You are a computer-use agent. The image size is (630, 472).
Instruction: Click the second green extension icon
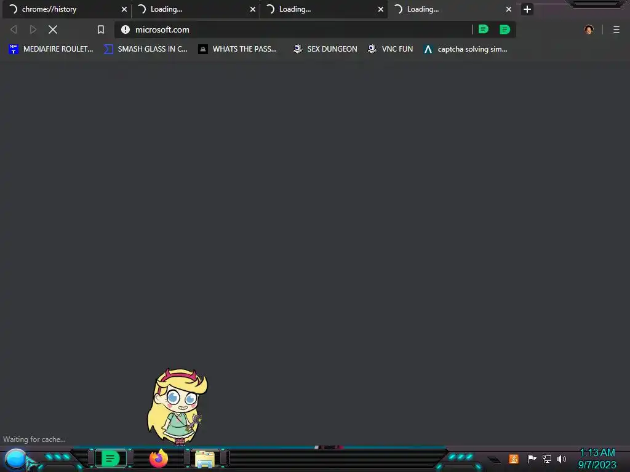[x=504, y=29]
